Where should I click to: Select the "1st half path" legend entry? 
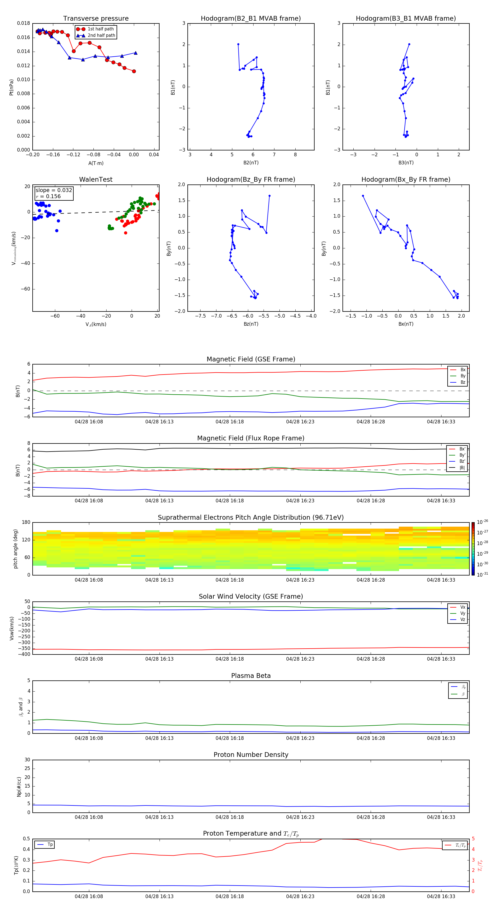coord(95,29)
